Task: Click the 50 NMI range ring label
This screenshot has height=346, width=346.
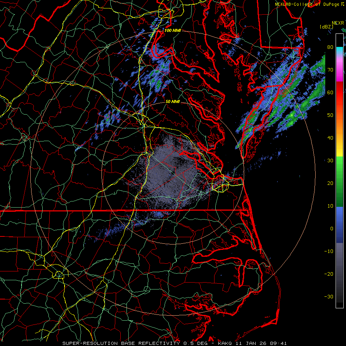Action: tap(173, 102)
